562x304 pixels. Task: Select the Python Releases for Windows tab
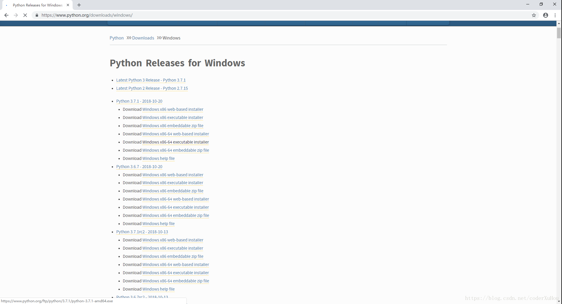coord(37,5)
